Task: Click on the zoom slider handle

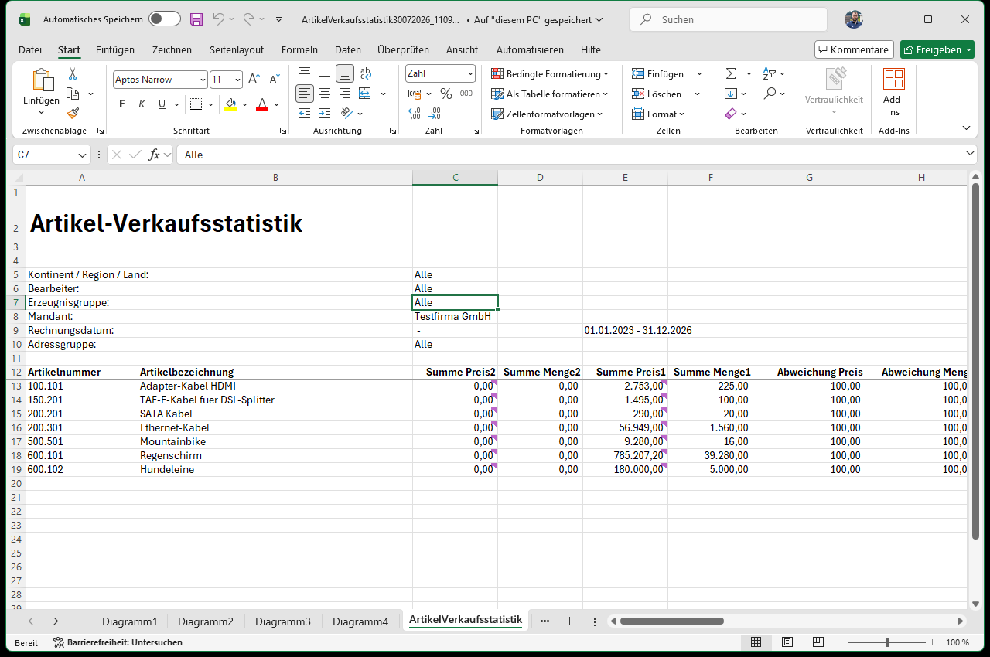Action: 887,642
